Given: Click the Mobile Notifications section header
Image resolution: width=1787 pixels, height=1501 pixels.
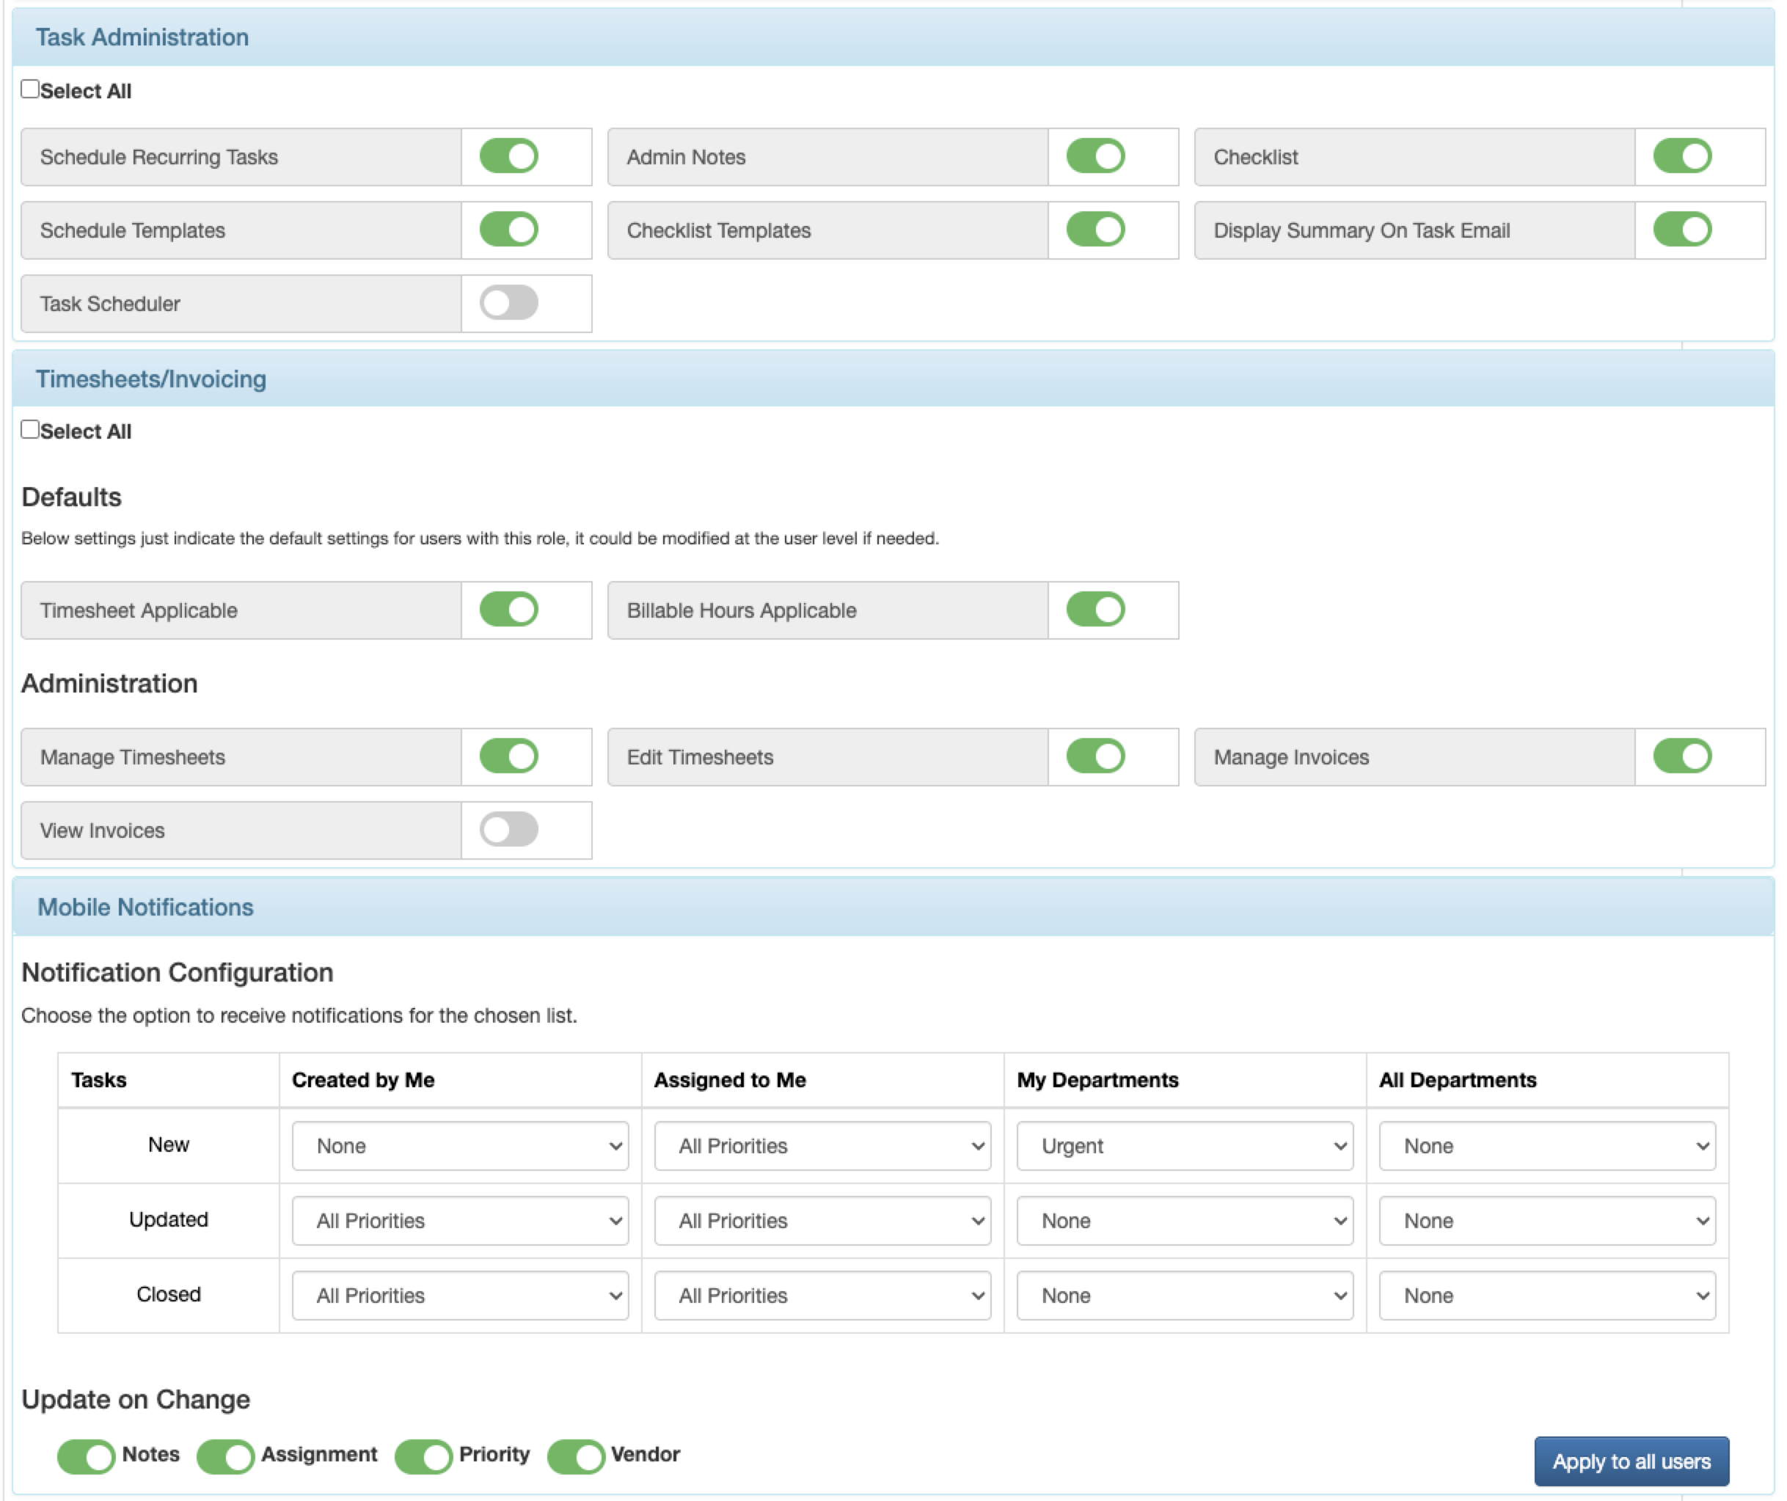Looking at the screenshot, I should (145, 907).
